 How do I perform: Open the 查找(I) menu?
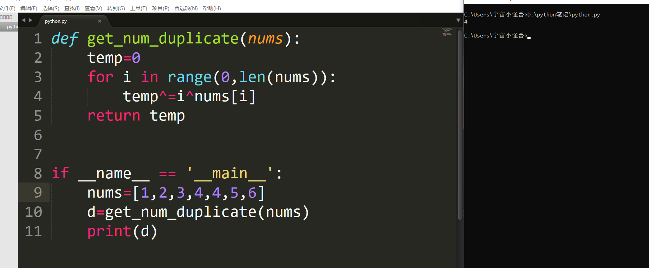coord(72,8)
